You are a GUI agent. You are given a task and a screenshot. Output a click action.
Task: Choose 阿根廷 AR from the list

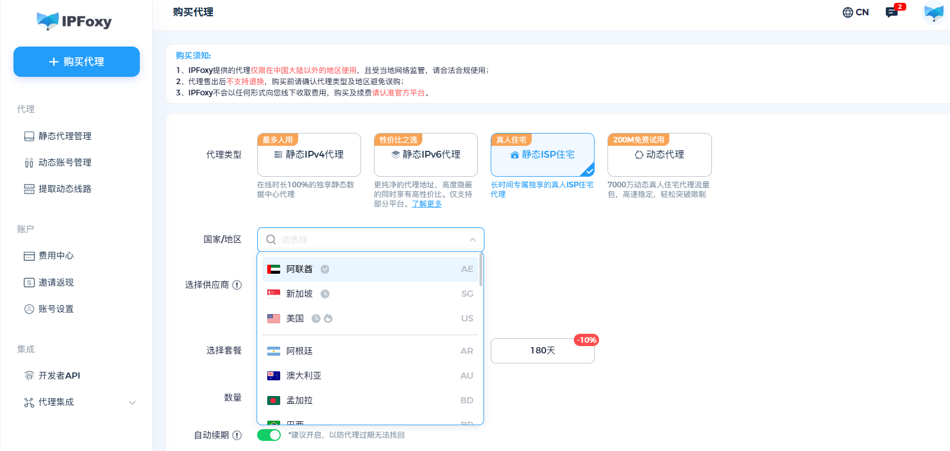point(370,351)
